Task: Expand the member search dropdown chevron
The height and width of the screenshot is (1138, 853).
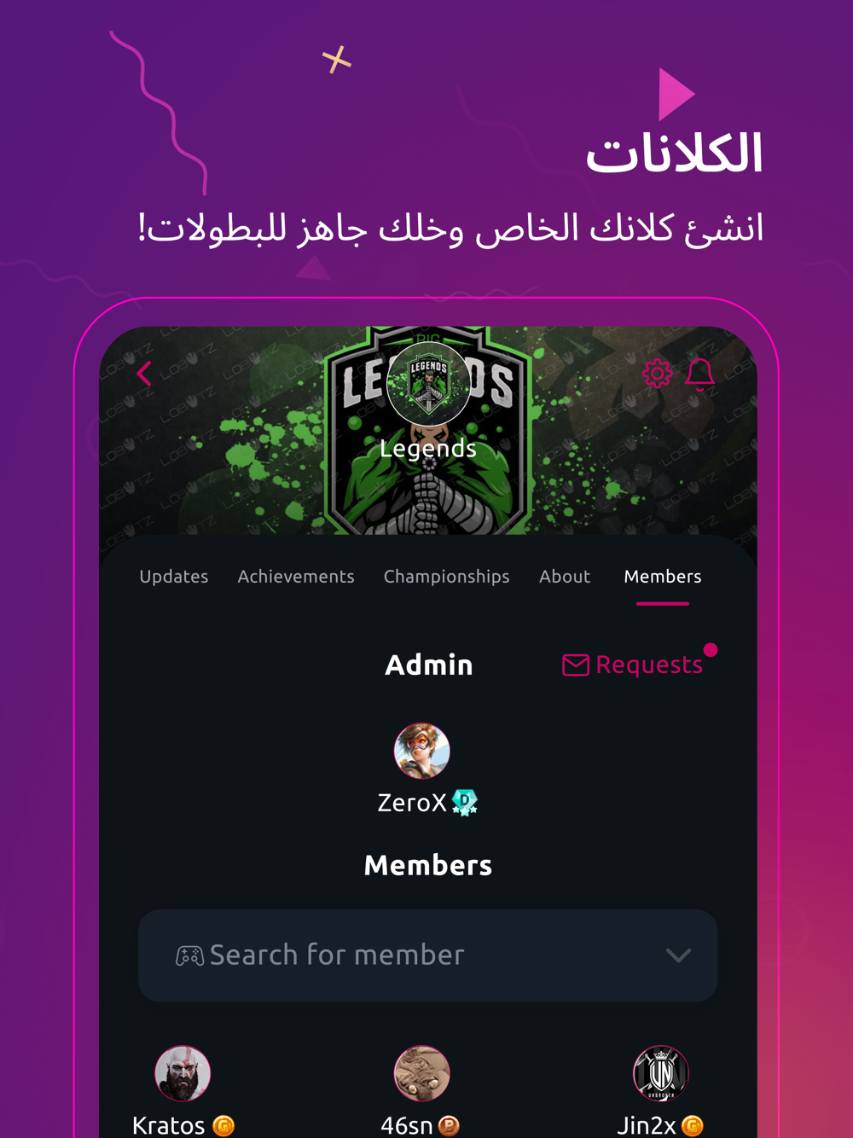Action: point(678,955)
